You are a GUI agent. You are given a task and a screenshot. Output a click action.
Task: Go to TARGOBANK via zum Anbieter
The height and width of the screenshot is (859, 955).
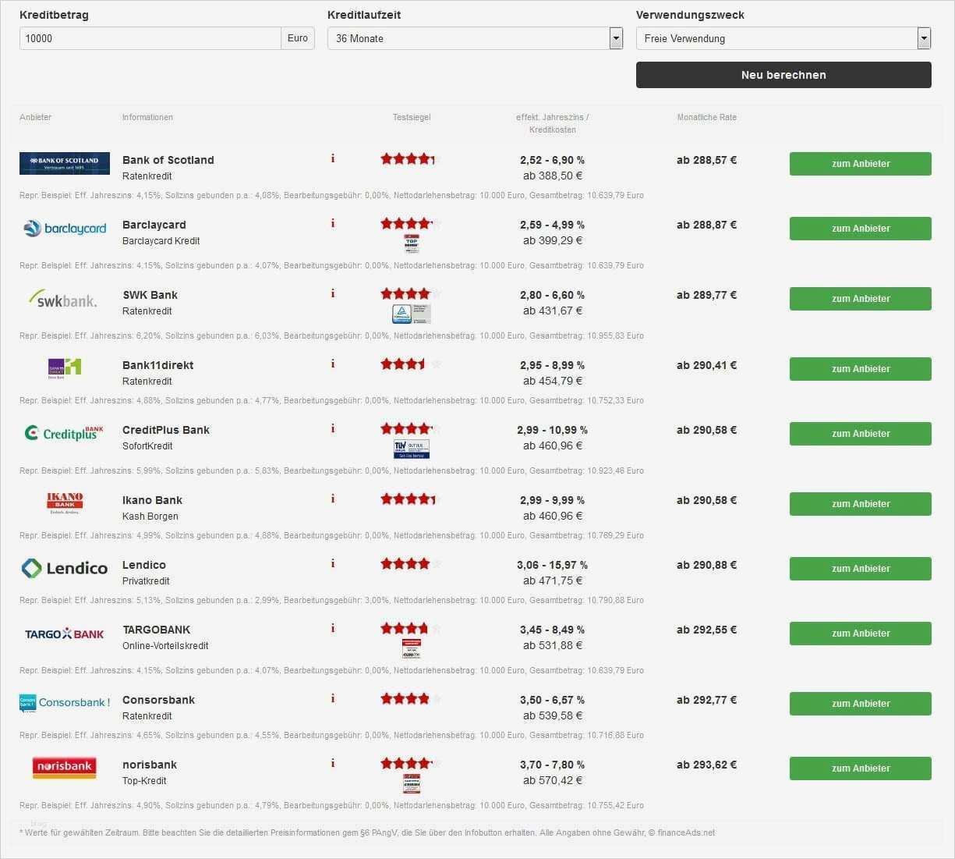[x=861, y=634]
